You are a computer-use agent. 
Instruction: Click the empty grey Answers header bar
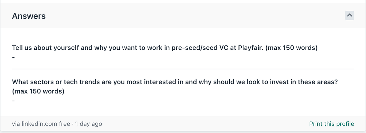click(194, 16)
